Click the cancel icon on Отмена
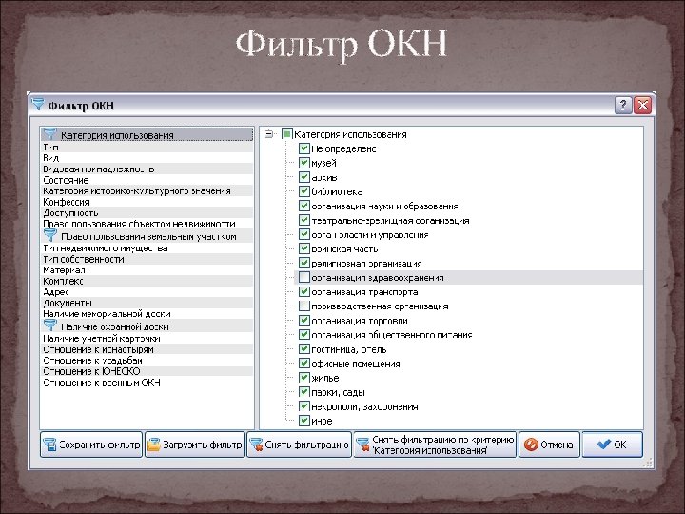 531,445
